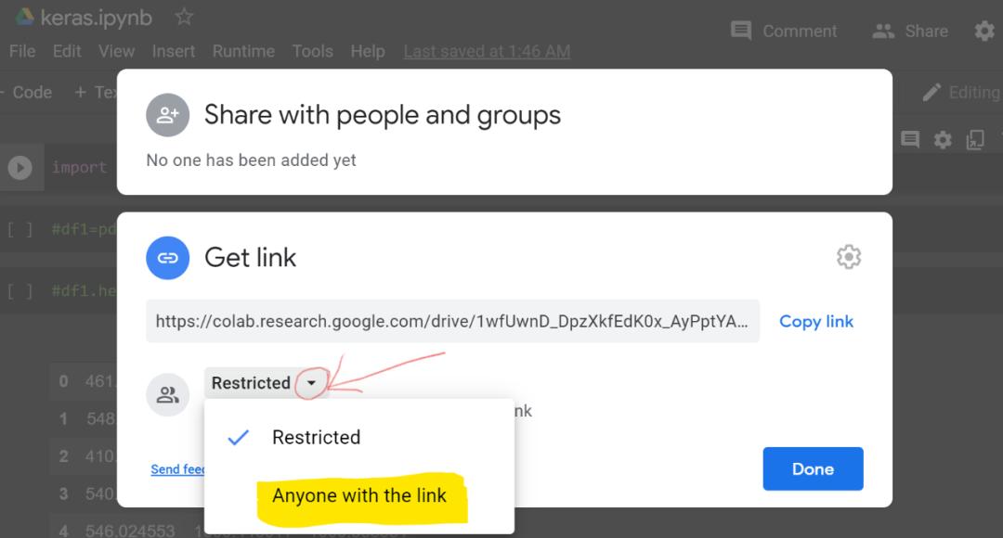Screen dimensions: 1003x538
Task: Star the keras.ipynb notebook
Action: click(x=184, y=17)
